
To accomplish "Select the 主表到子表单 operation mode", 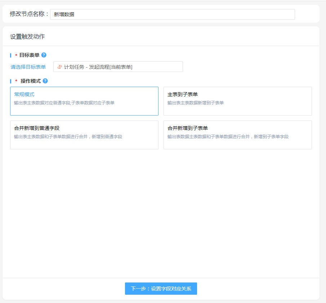I will (237, 101).
